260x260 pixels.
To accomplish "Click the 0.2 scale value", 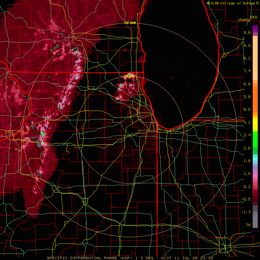I will point(247,187).
